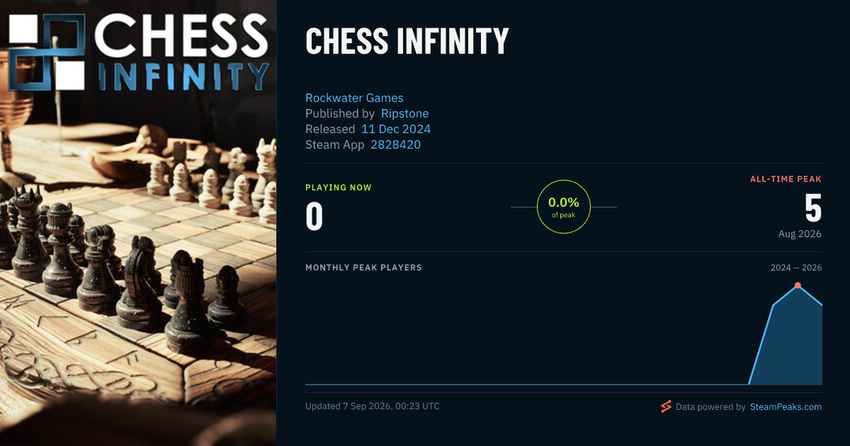The height and width of the screenshot is (446, 850).
Task: Open Steam App 2828420 link
Action: pyautogui.click(x=396, y=144)
